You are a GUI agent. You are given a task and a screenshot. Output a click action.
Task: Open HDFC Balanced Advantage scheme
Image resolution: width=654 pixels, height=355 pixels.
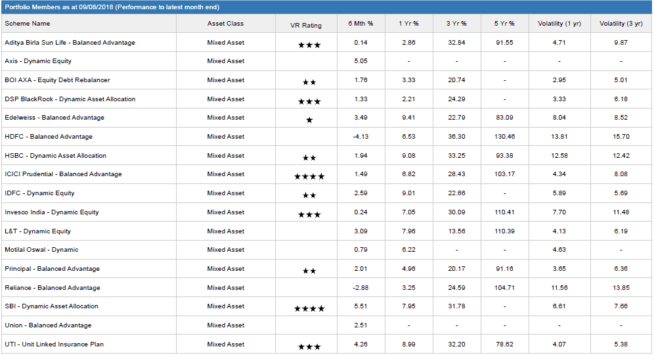click(49, 137)
